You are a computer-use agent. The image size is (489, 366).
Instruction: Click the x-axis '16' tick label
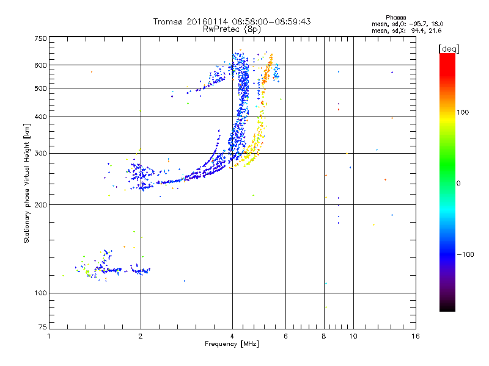(416, 336)
